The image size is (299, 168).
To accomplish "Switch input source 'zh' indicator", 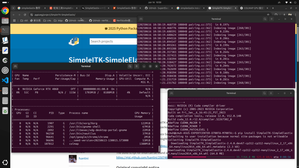I will [279, 2].
